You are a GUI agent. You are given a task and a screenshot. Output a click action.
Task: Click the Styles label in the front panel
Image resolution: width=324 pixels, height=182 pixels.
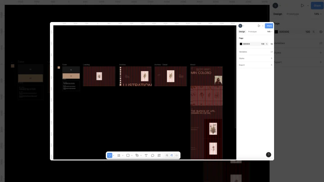coord(242,58)
